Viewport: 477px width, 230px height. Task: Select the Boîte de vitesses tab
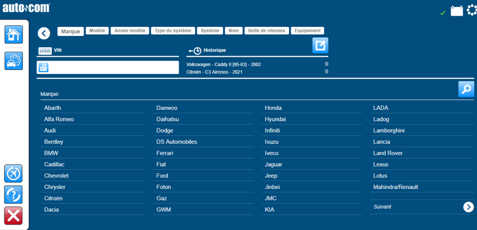267,30
